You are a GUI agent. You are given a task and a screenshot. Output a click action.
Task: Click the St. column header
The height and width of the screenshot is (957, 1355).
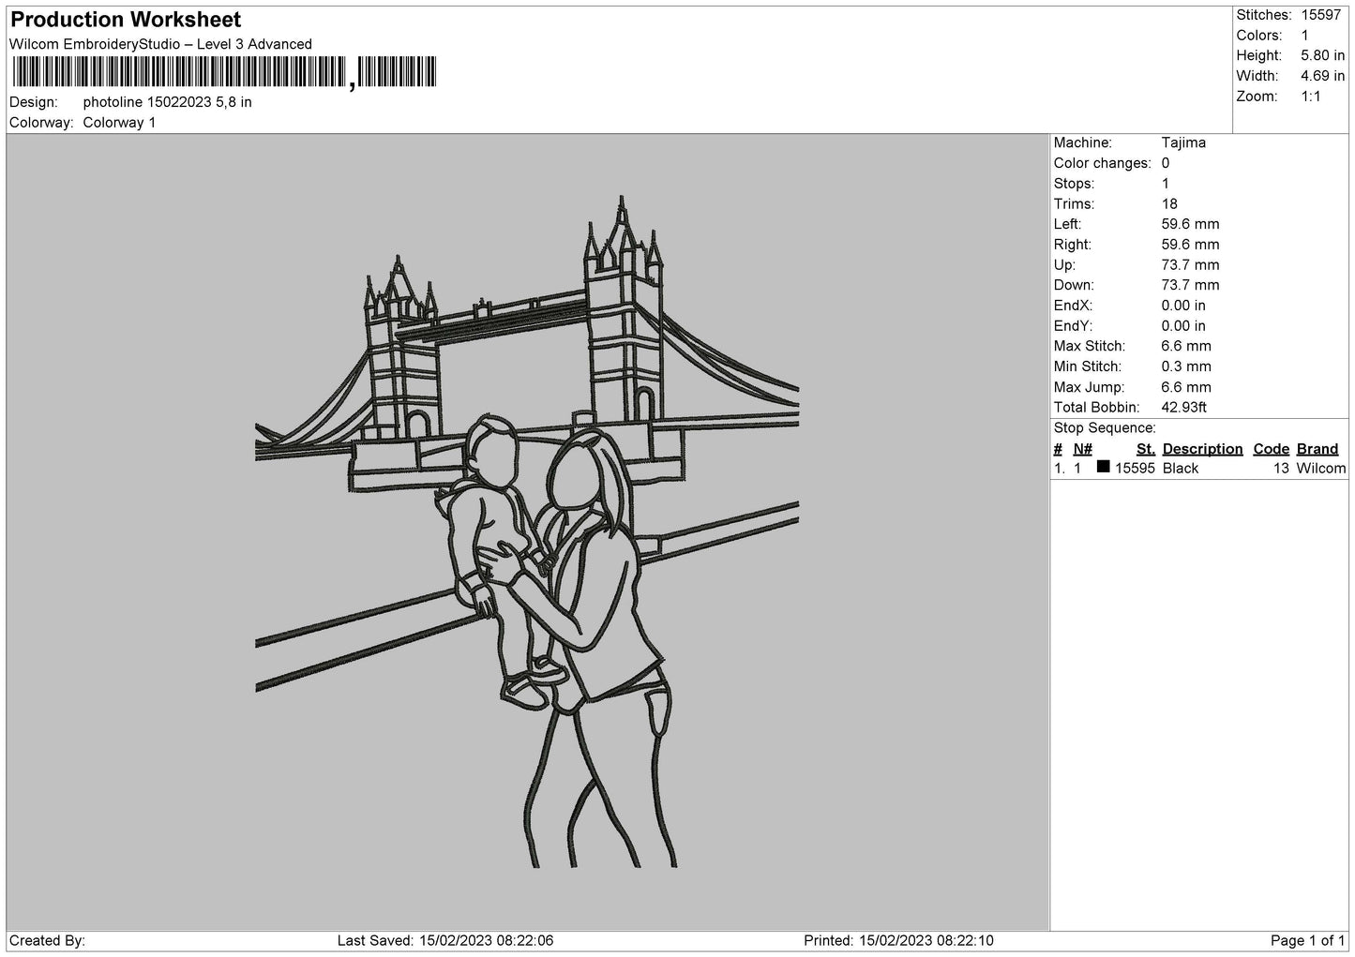[x=1145, y=449]
